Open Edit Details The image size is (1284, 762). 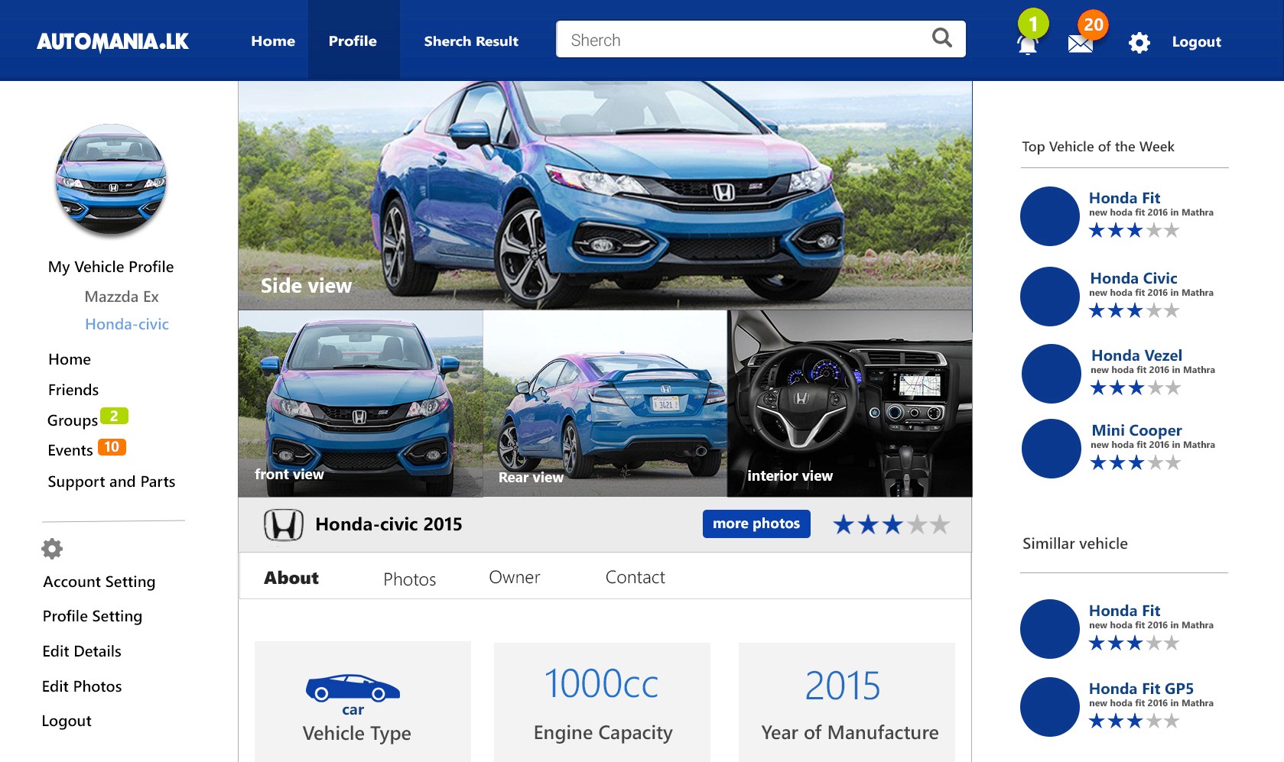(82, 651)
